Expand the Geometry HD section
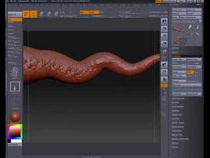Image resolution: width=210 pixels, height=158 pixels. [178, 99]
